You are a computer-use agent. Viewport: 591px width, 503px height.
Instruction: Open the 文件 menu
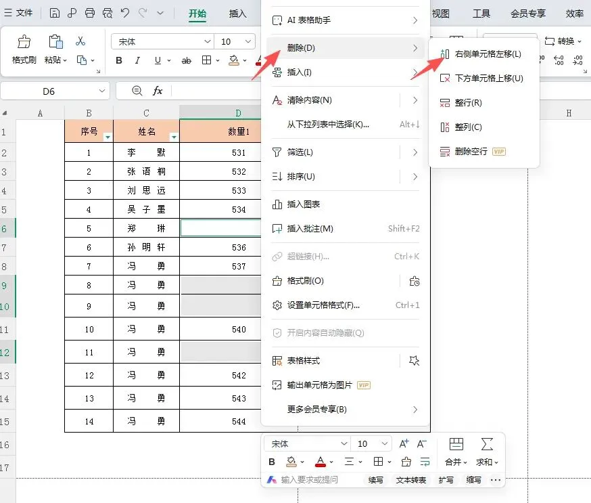pyautogui.click(x=18, y=14)
